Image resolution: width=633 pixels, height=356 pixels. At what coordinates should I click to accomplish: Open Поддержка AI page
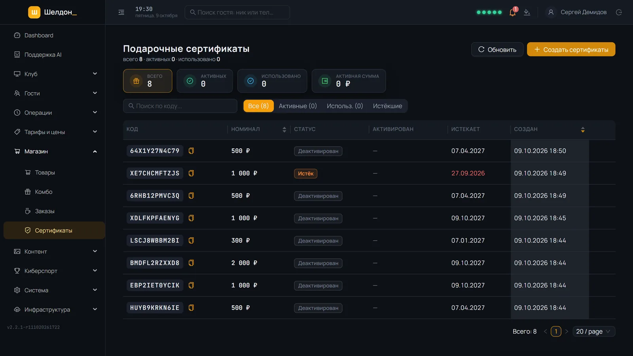point(54,55)
